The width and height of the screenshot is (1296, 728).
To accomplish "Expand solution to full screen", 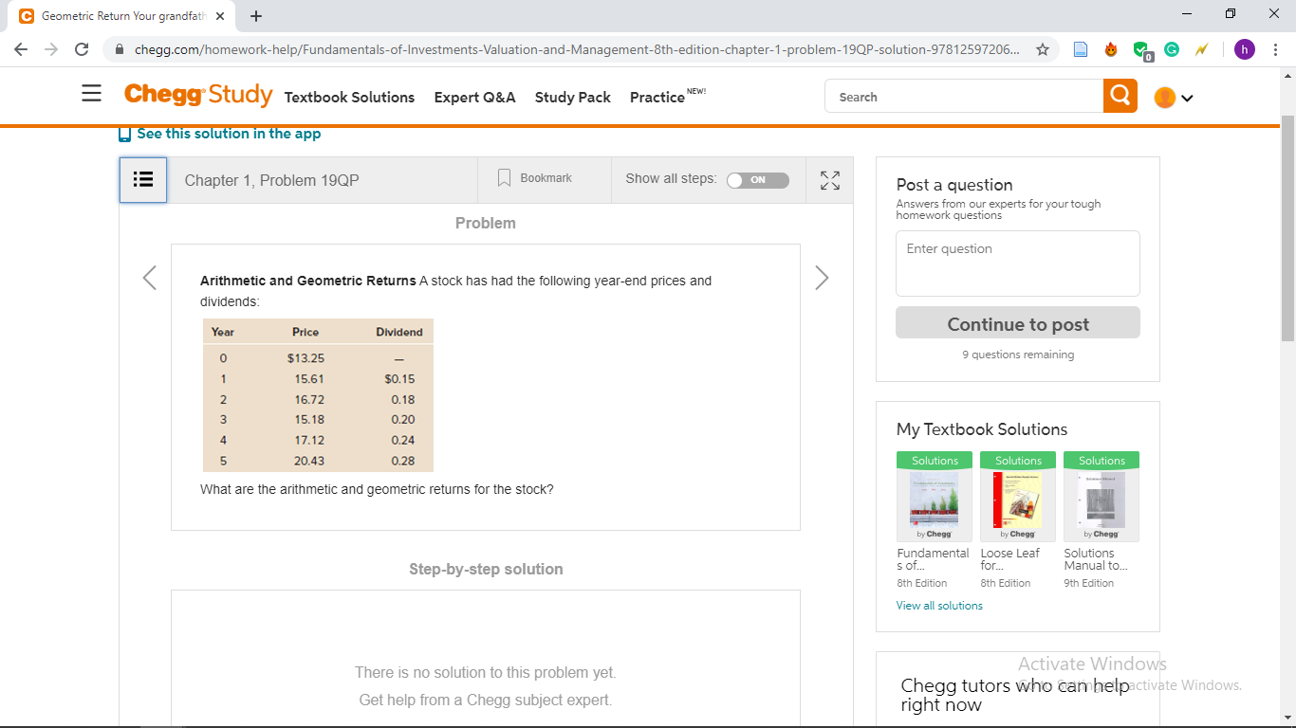I will 830,180.
